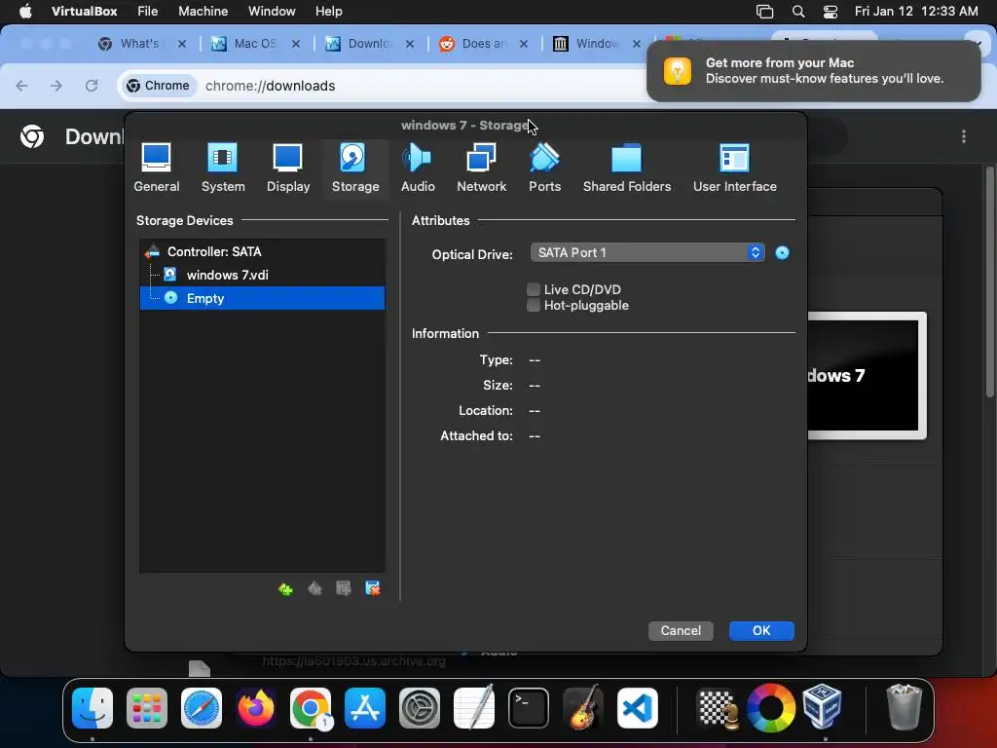997x748 pixels.
Task: Open the Network settings section
Action: click(x=481, y=168)
